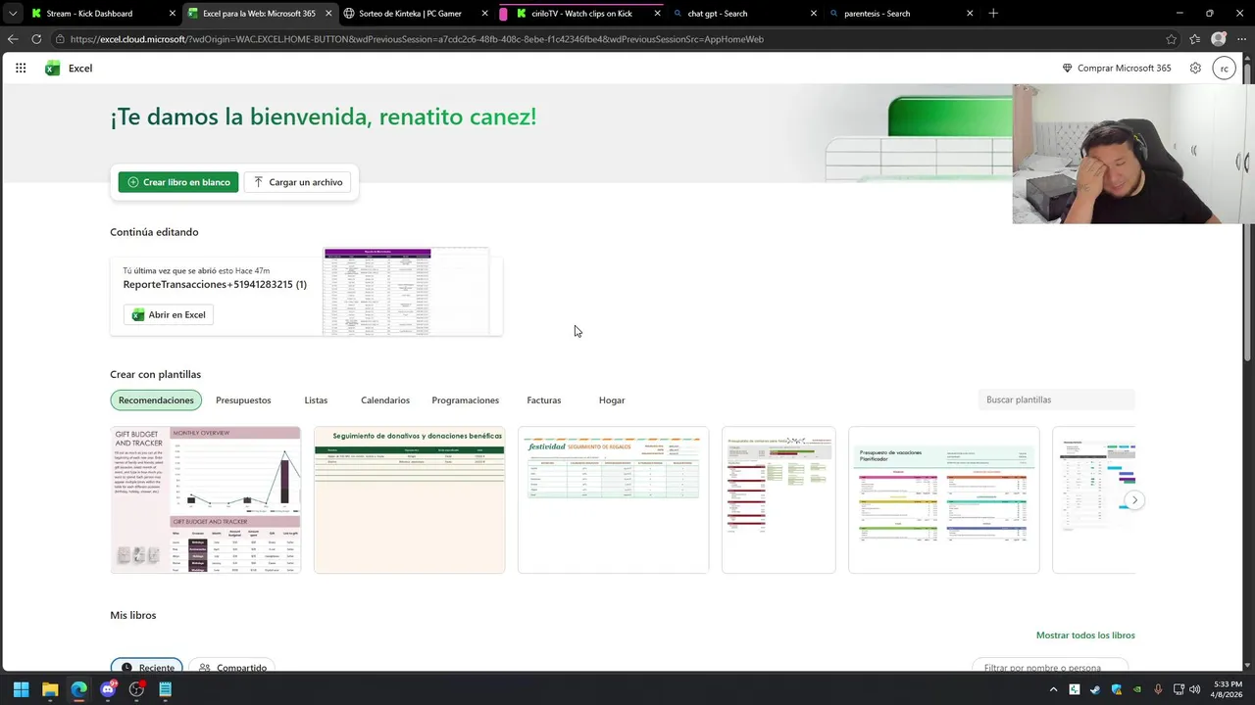Open ReporteTransacciones+51941283215 recent file
This screenshot has height=705, width=1255.
[215, 284]
